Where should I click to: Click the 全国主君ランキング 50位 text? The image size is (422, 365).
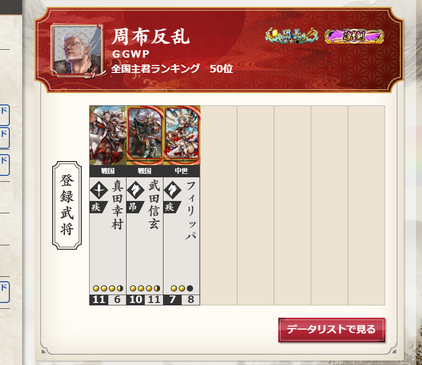pyautogui.click(x=172, y=69)
